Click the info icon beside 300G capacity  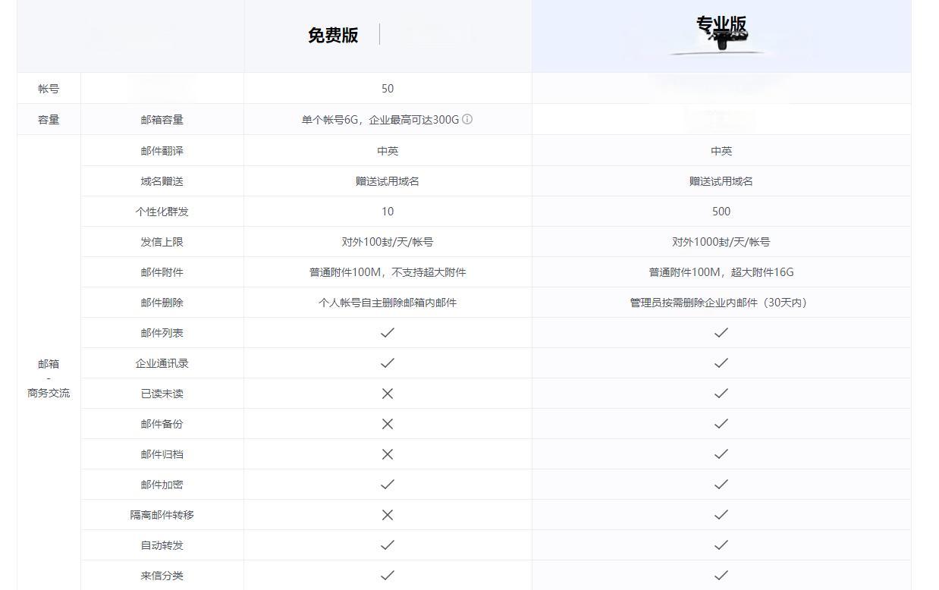[x=467, y=119]
